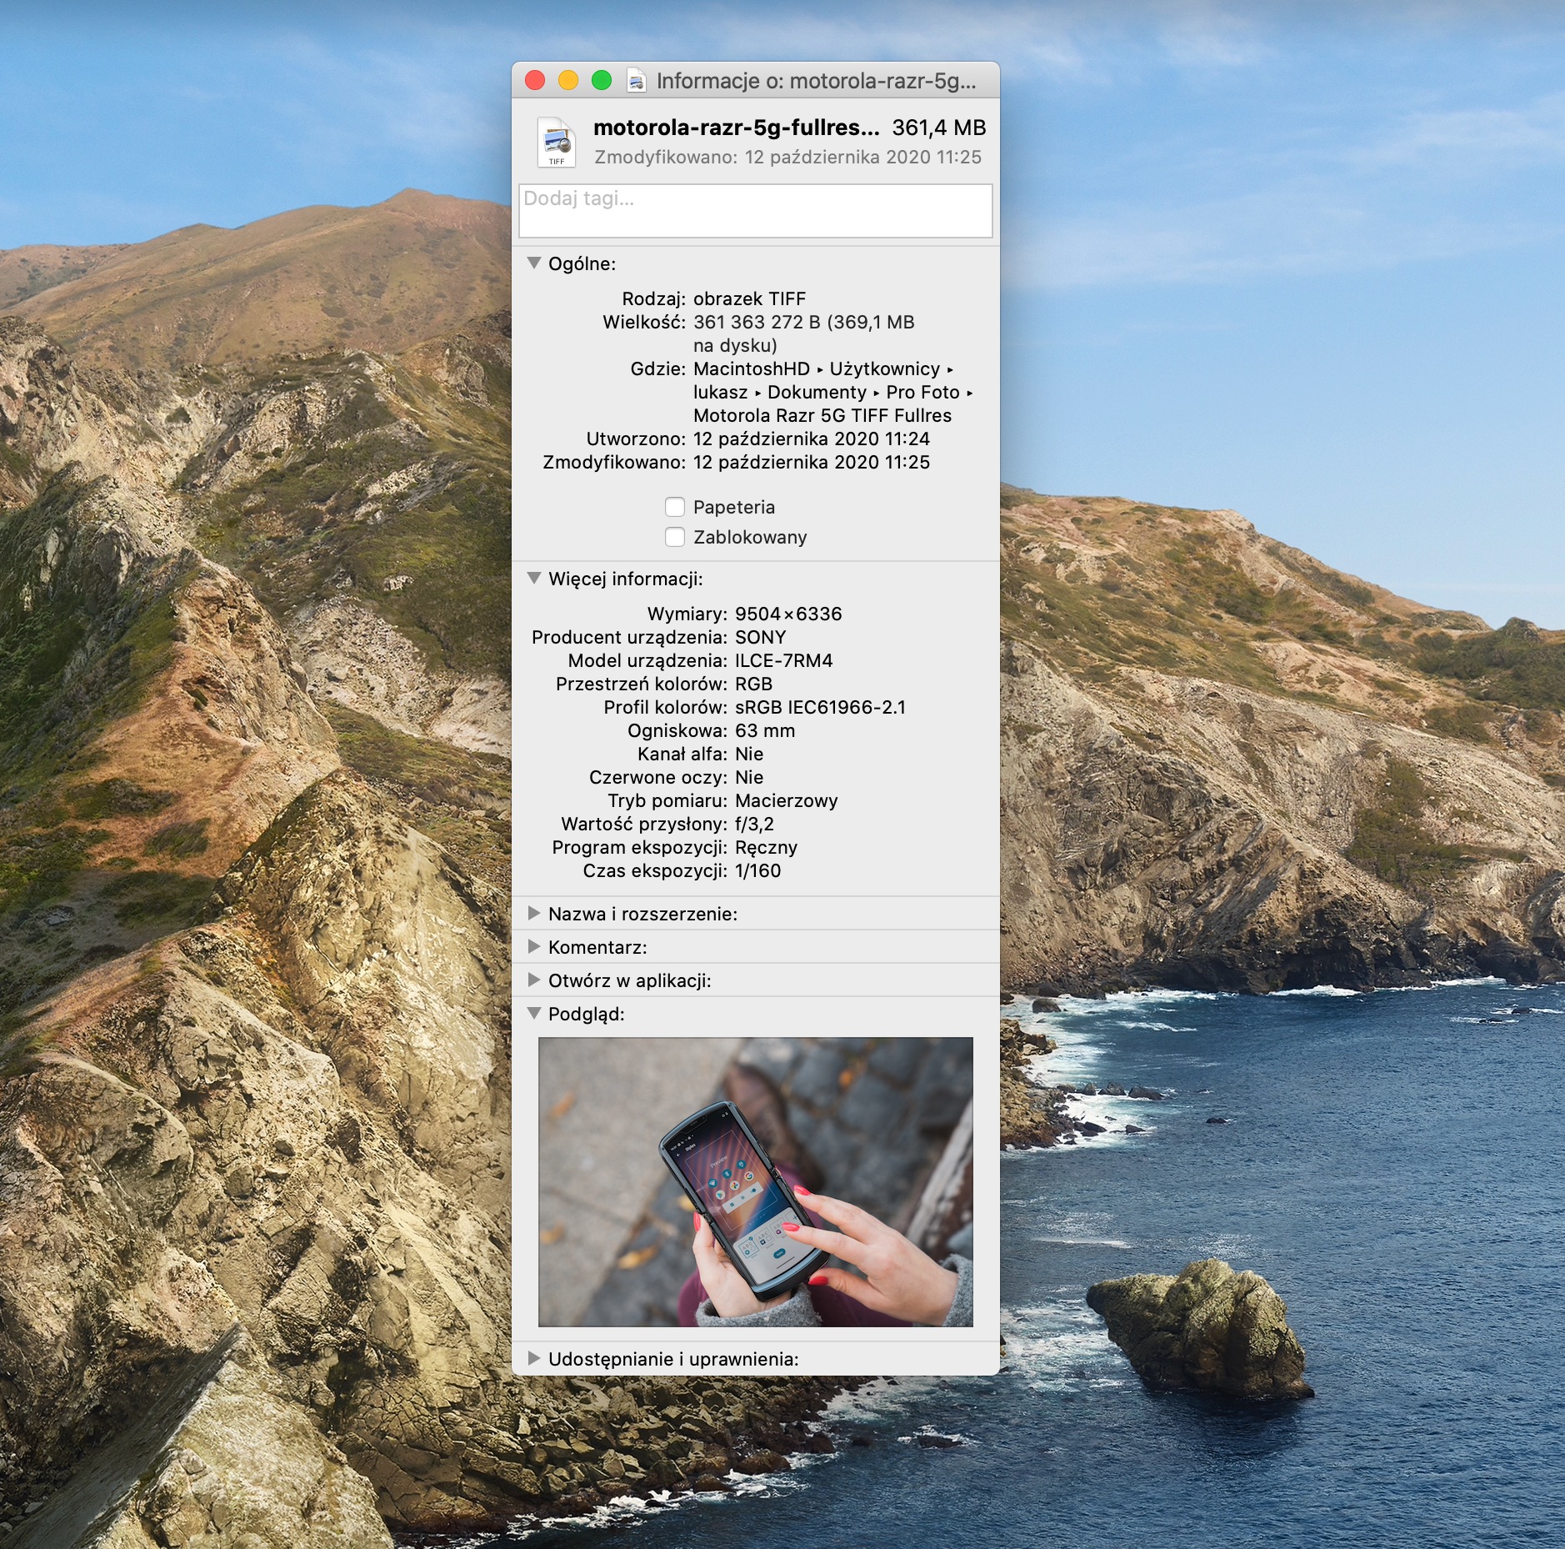
Task: Click the Wielkość value 361 363 272 B
Action: [x=757, y=322]
